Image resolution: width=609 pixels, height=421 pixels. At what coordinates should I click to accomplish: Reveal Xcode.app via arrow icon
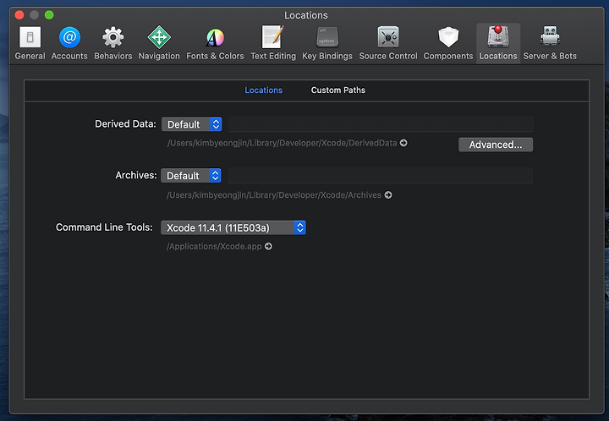pos(268,246)
